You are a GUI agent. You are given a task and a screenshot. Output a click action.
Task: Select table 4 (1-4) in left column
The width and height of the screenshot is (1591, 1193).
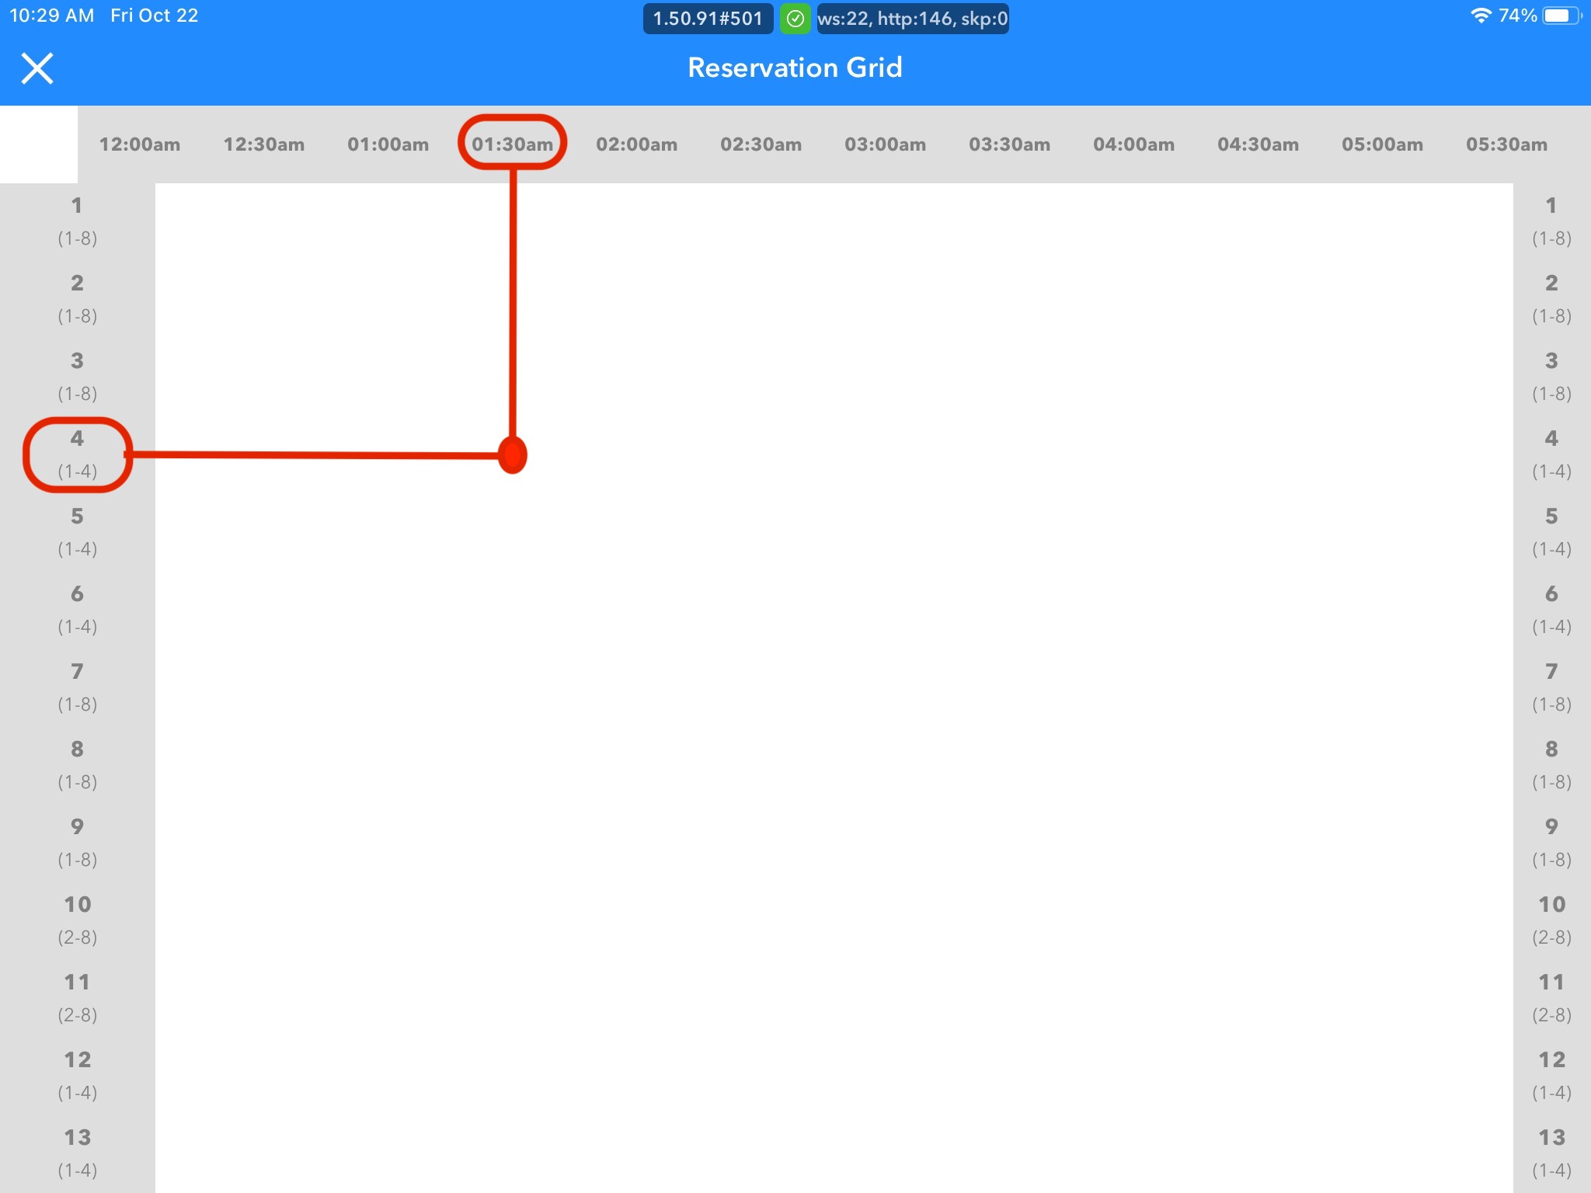click(77, 454)
